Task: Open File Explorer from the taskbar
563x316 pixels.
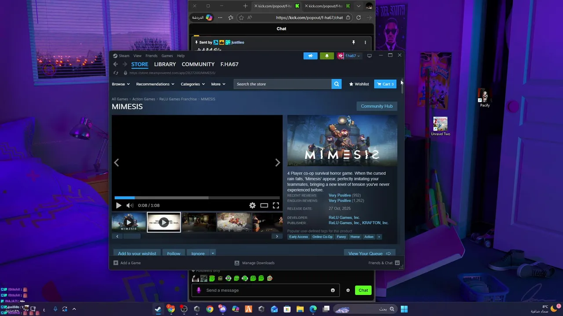Action: coord(300,309)
